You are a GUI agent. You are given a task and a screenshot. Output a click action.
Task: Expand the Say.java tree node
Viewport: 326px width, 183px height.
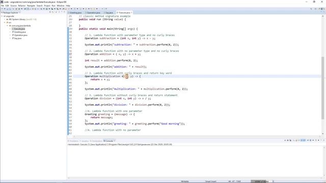tap(10, 39)
